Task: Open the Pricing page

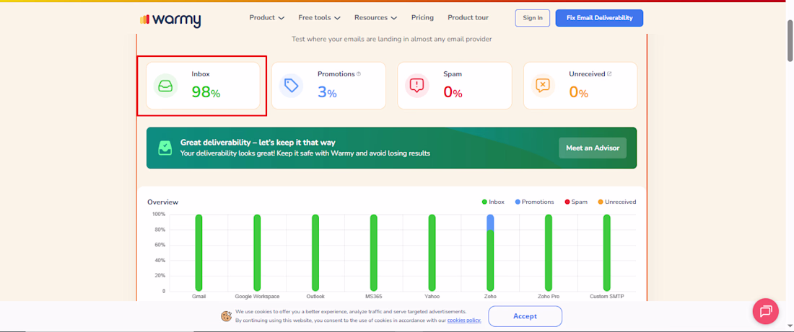Action: coord(422,18)
